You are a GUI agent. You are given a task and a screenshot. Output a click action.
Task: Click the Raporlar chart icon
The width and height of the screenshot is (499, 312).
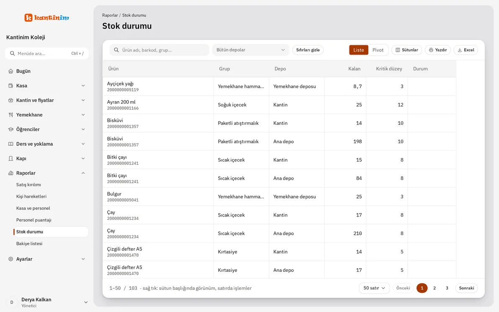(x=11, y=173)
